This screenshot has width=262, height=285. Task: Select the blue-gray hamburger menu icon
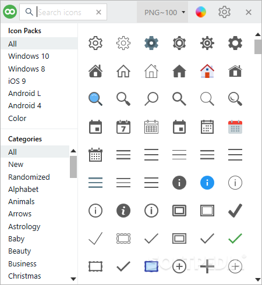click(x=95, y=183)
